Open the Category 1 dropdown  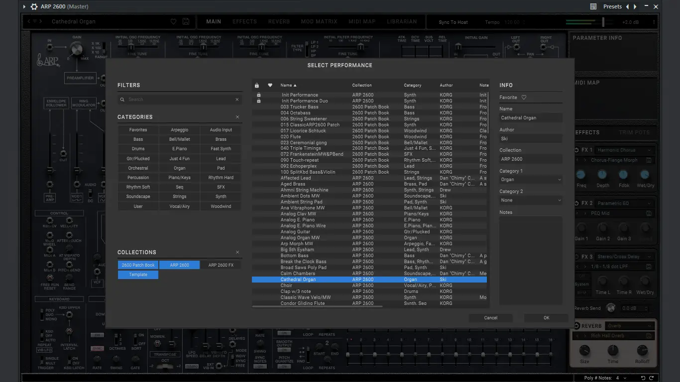[x=531, y=180]
